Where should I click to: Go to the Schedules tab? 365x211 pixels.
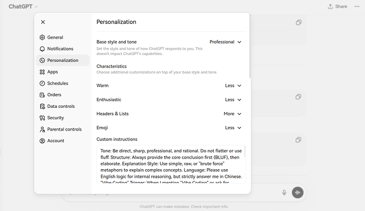click(x=62, y=83)
